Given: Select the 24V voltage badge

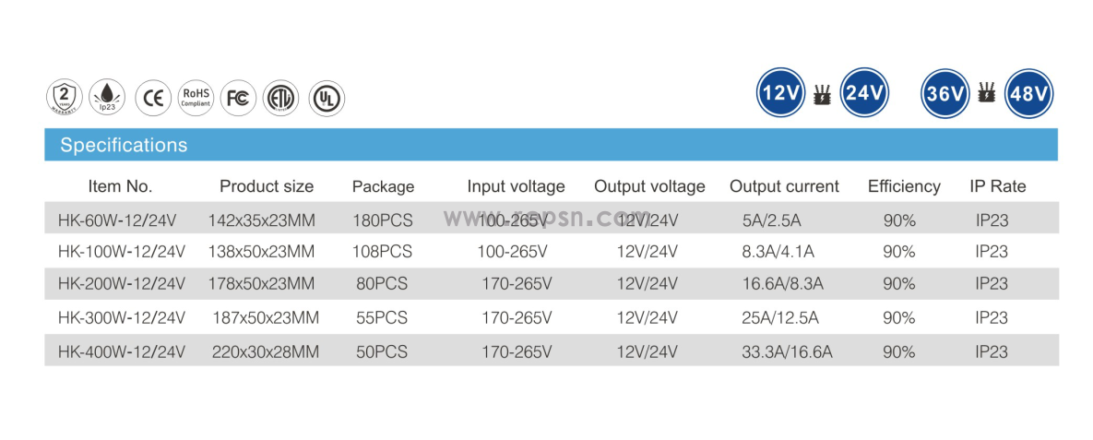Looking at the screenshot, I should click(864, 93).
